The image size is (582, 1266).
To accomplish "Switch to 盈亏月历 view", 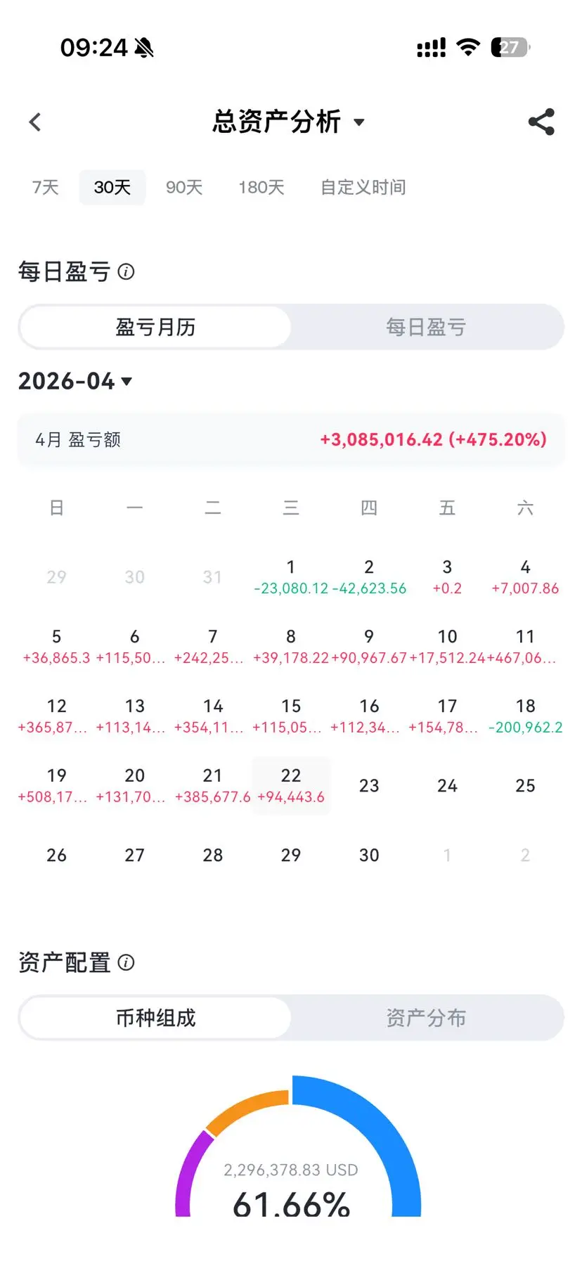I will tap(155, 327).
